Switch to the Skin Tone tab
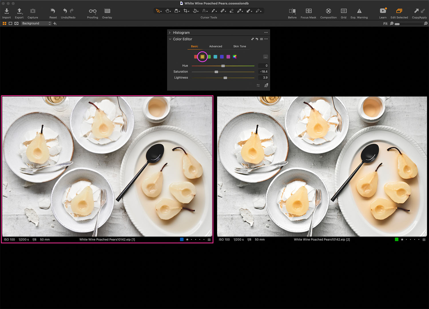This screenshot has height=309, width=429. click(240, 46)
